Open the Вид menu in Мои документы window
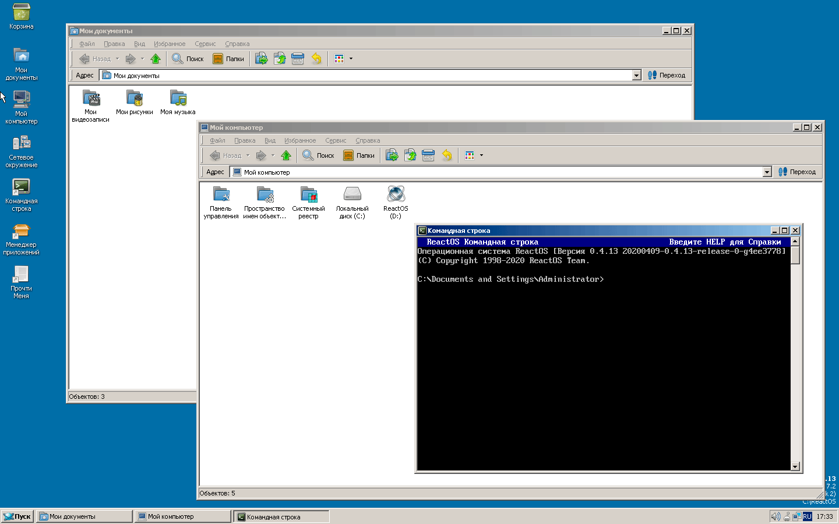The image size is (839, 524). pyautogui.click(x=139, y=44)
